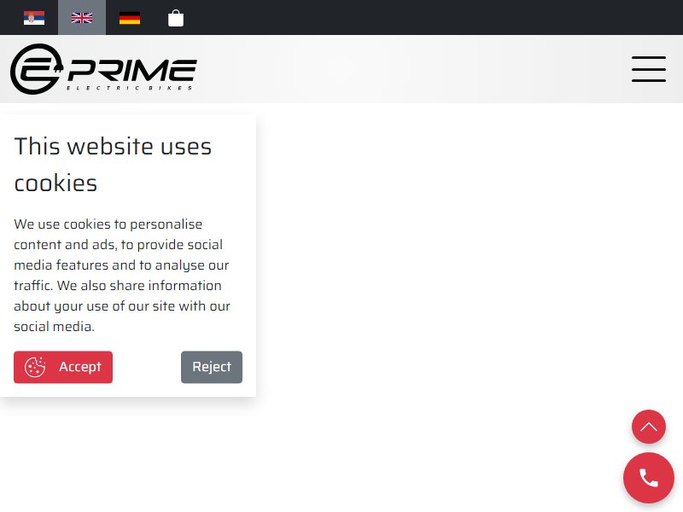This screenshot has width=683, height=512.
Task: Click the Electric Bikes tagline text
Action: click(130, 88)
